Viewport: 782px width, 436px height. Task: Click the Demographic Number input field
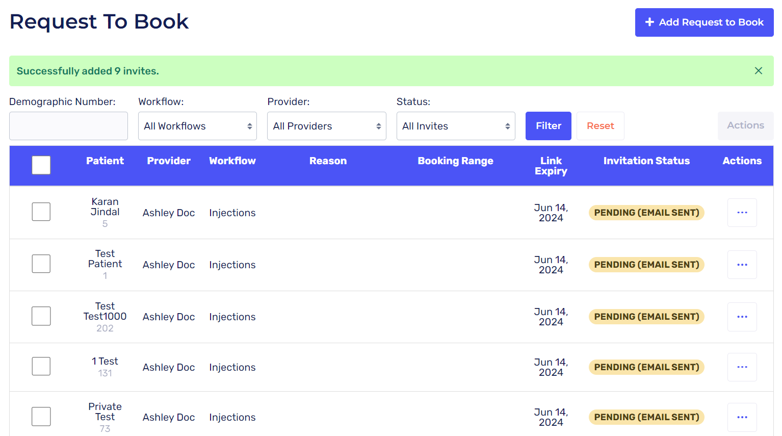pos(68,126)
